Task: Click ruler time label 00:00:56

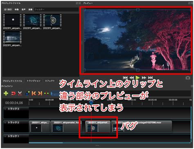Action: coord(173,100)
